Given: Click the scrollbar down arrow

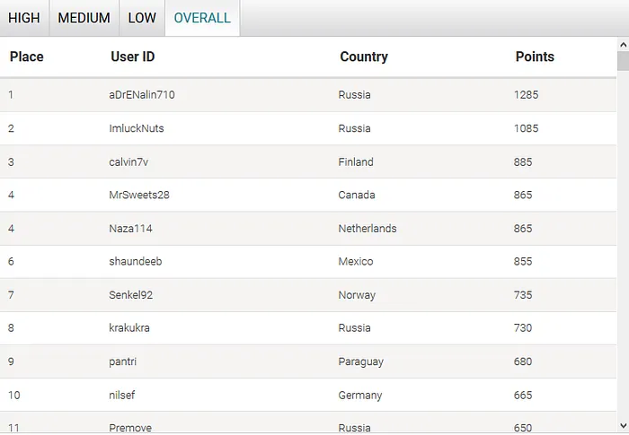Looking at the screenshot, I should (623, 424).
